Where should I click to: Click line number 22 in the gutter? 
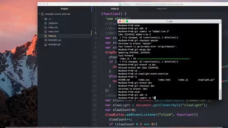pos(94,114)
